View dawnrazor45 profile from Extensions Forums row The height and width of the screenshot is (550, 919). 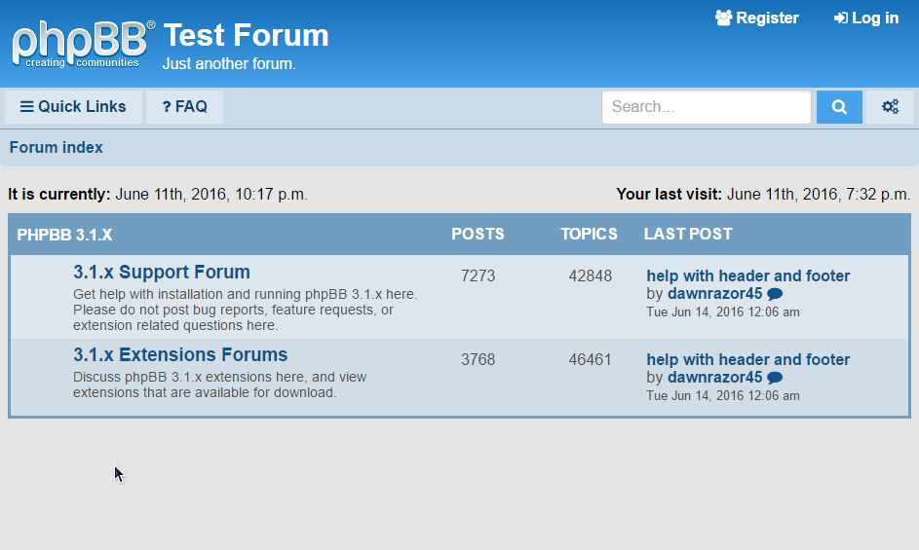coord(714,378)
